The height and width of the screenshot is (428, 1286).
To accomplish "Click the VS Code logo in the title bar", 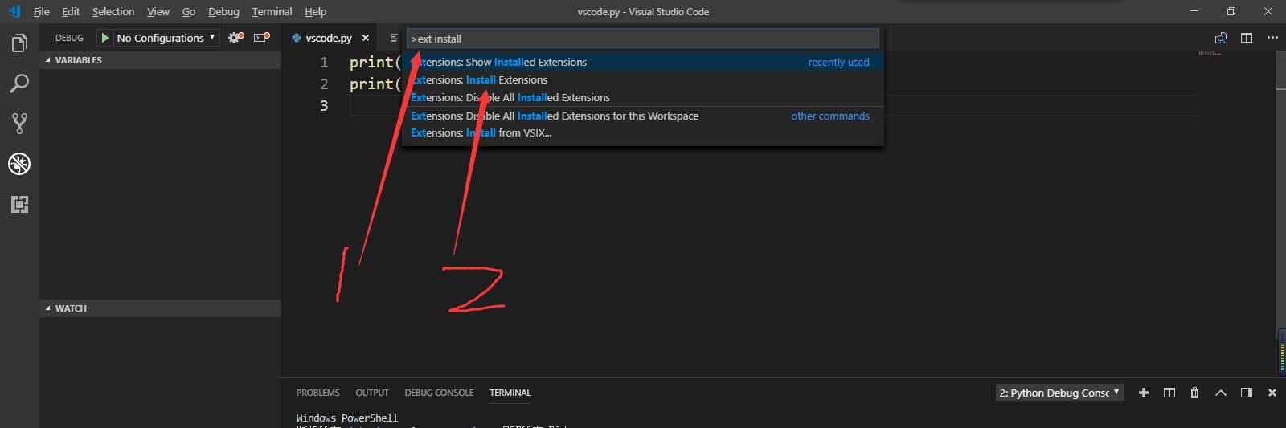I will point(14,11).
